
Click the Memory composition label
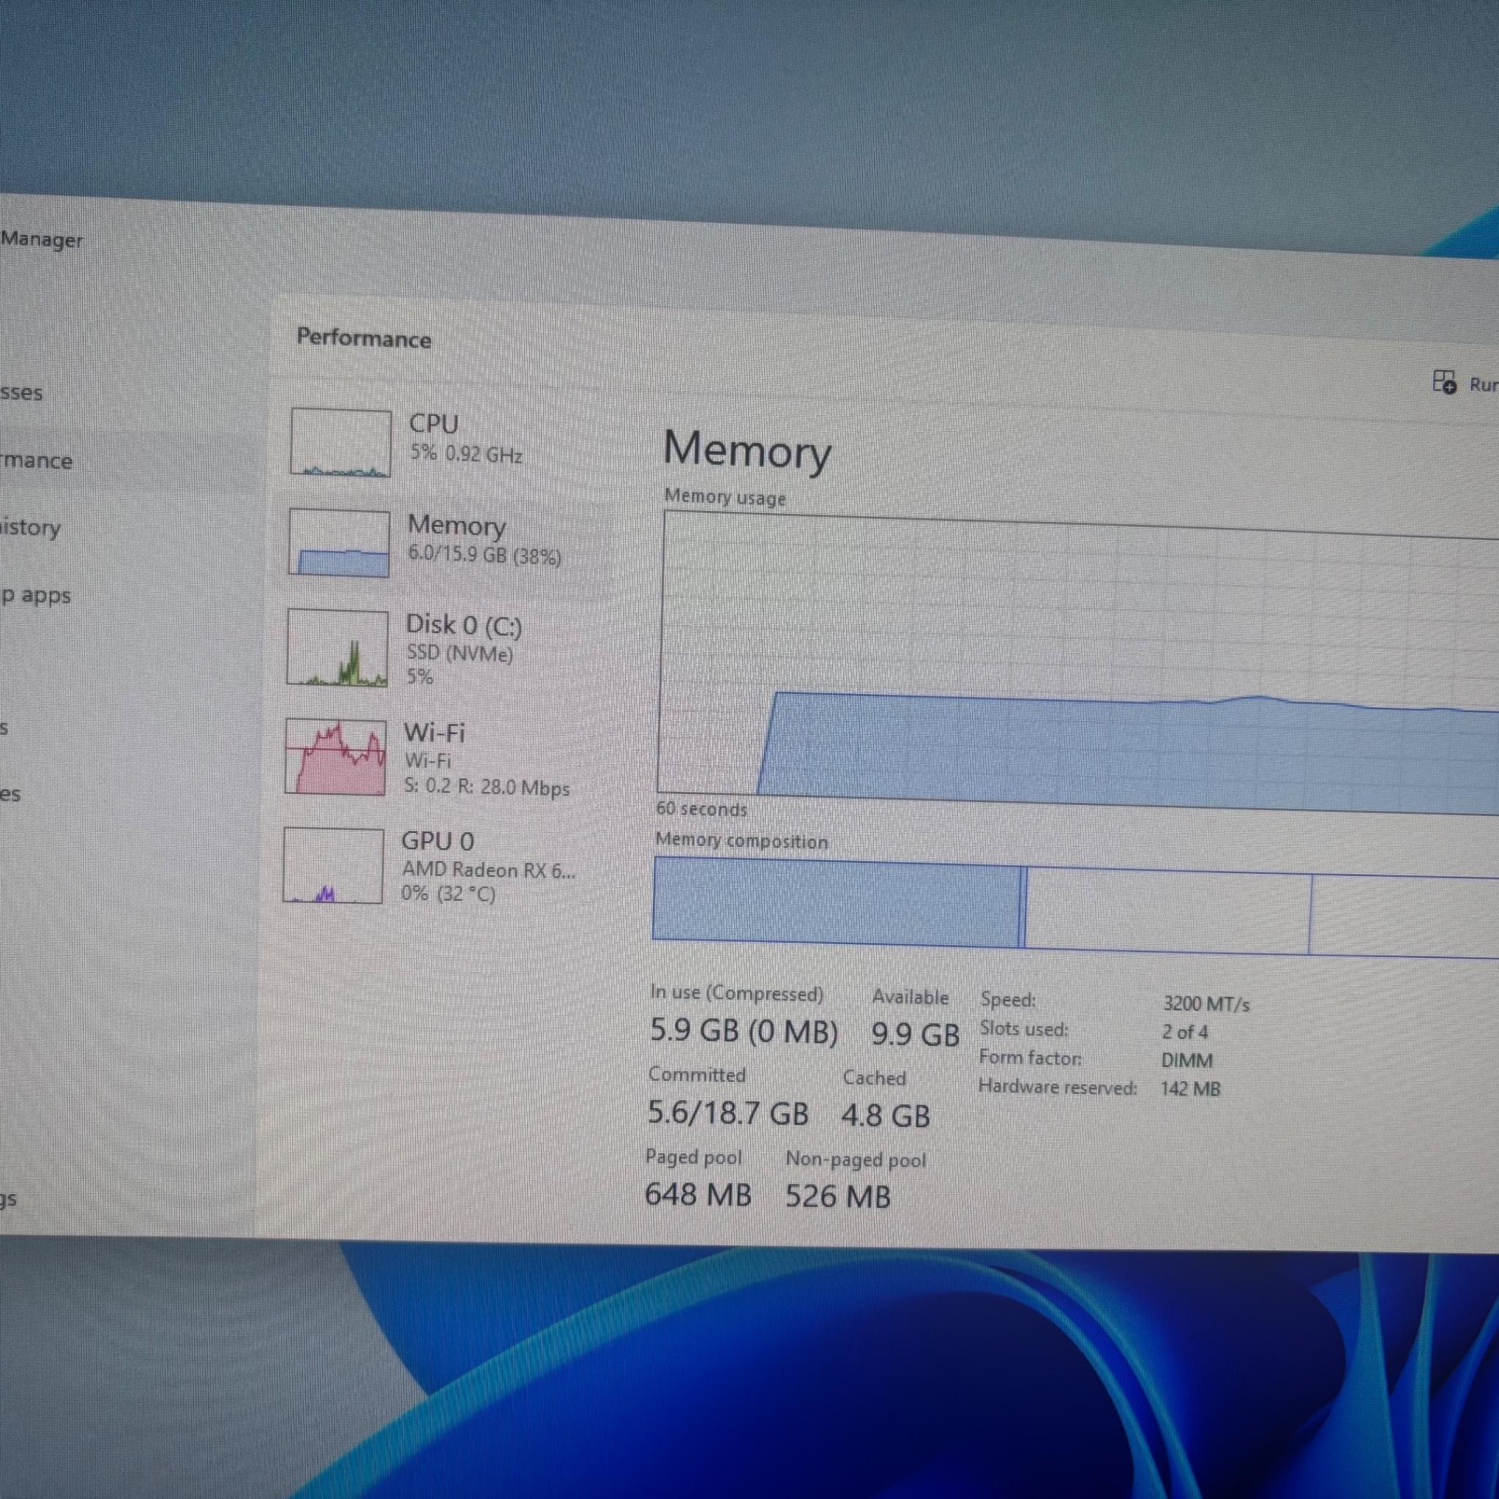[741, 841]
